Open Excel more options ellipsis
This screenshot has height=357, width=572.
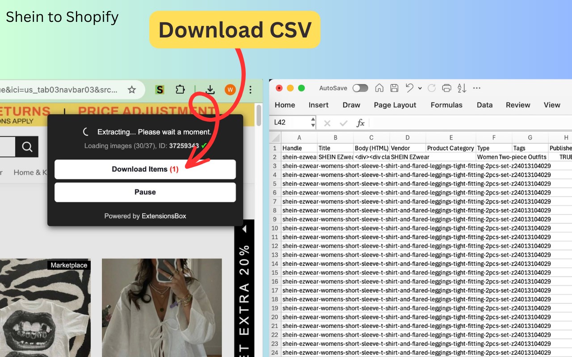(x=477, y=88)
